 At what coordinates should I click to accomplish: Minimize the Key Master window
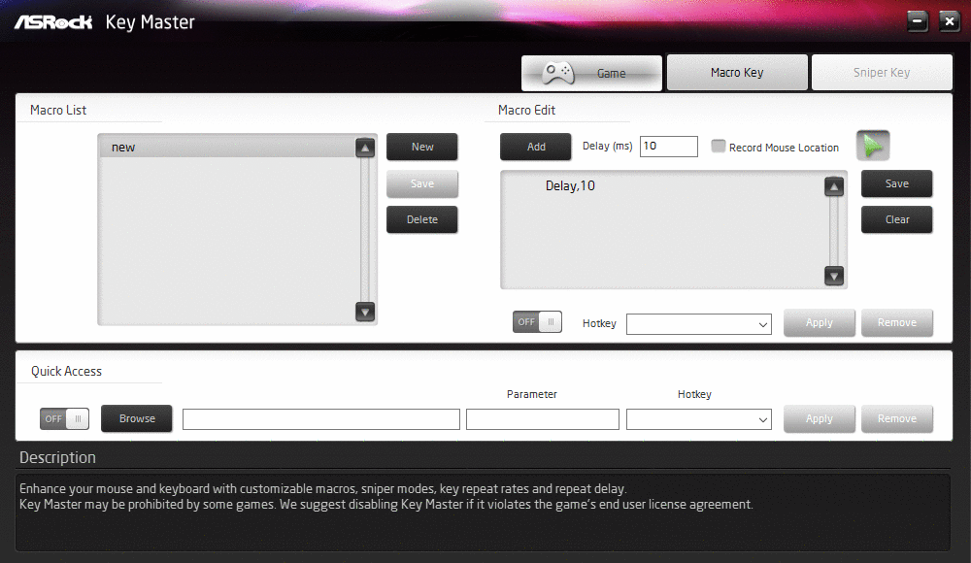(918, 21)
